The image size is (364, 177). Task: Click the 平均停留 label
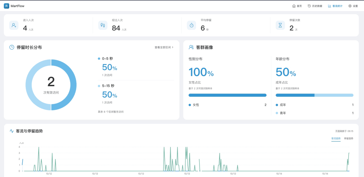206,20
